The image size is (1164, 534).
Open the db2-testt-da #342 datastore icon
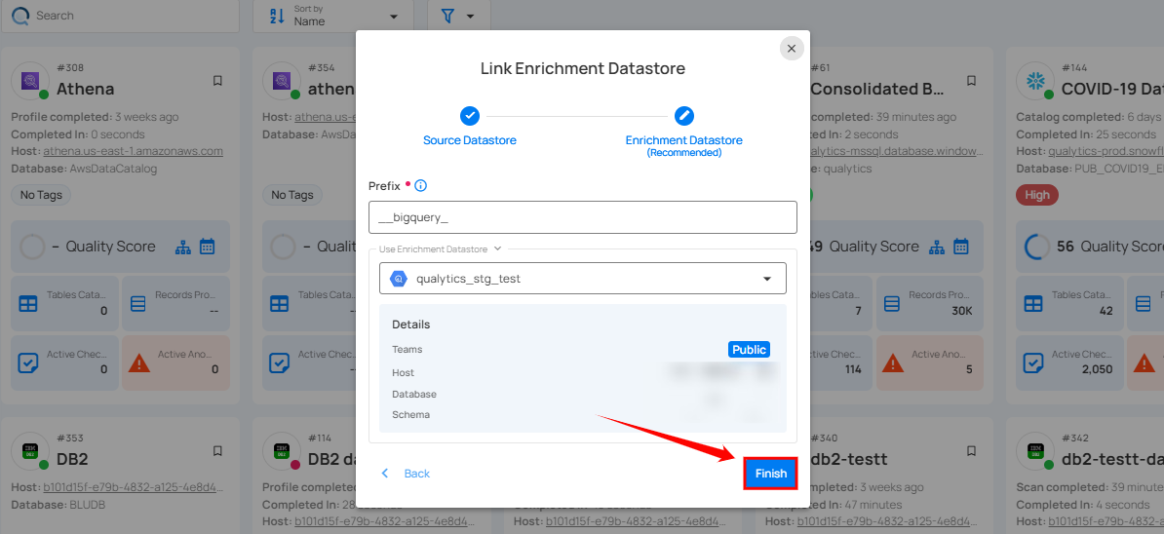[1035, 452]
